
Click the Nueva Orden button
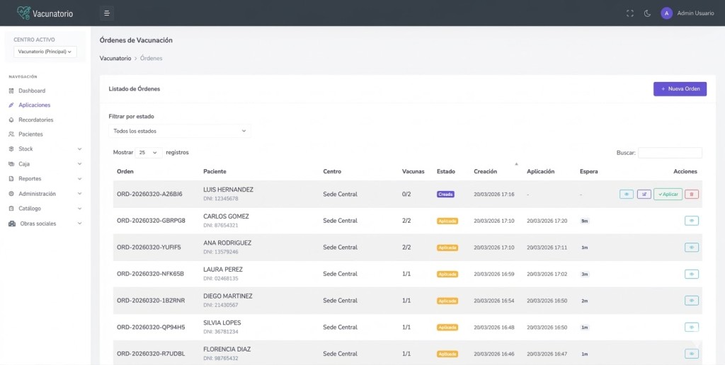680,89
